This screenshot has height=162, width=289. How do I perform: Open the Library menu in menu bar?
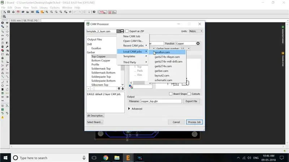tap(43, 8)
